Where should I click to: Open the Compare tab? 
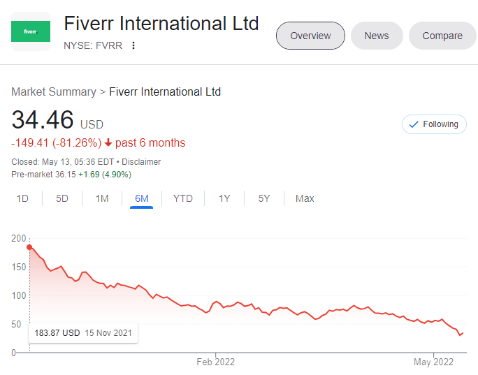[442, 36]
